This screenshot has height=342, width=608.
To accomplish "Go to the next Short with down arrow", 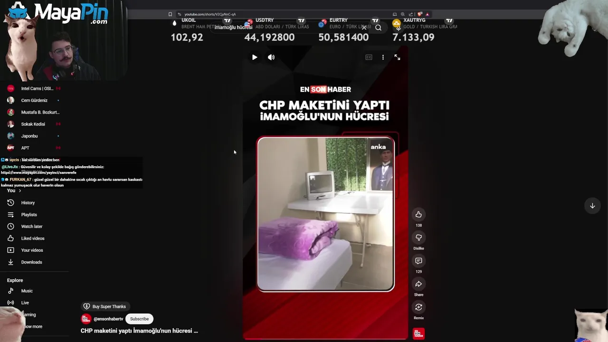I will pyautogui.click(x=592, y=206).
